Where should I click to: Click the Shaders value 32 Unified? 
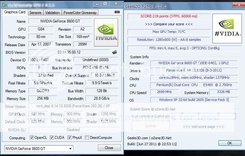point(46,75)
